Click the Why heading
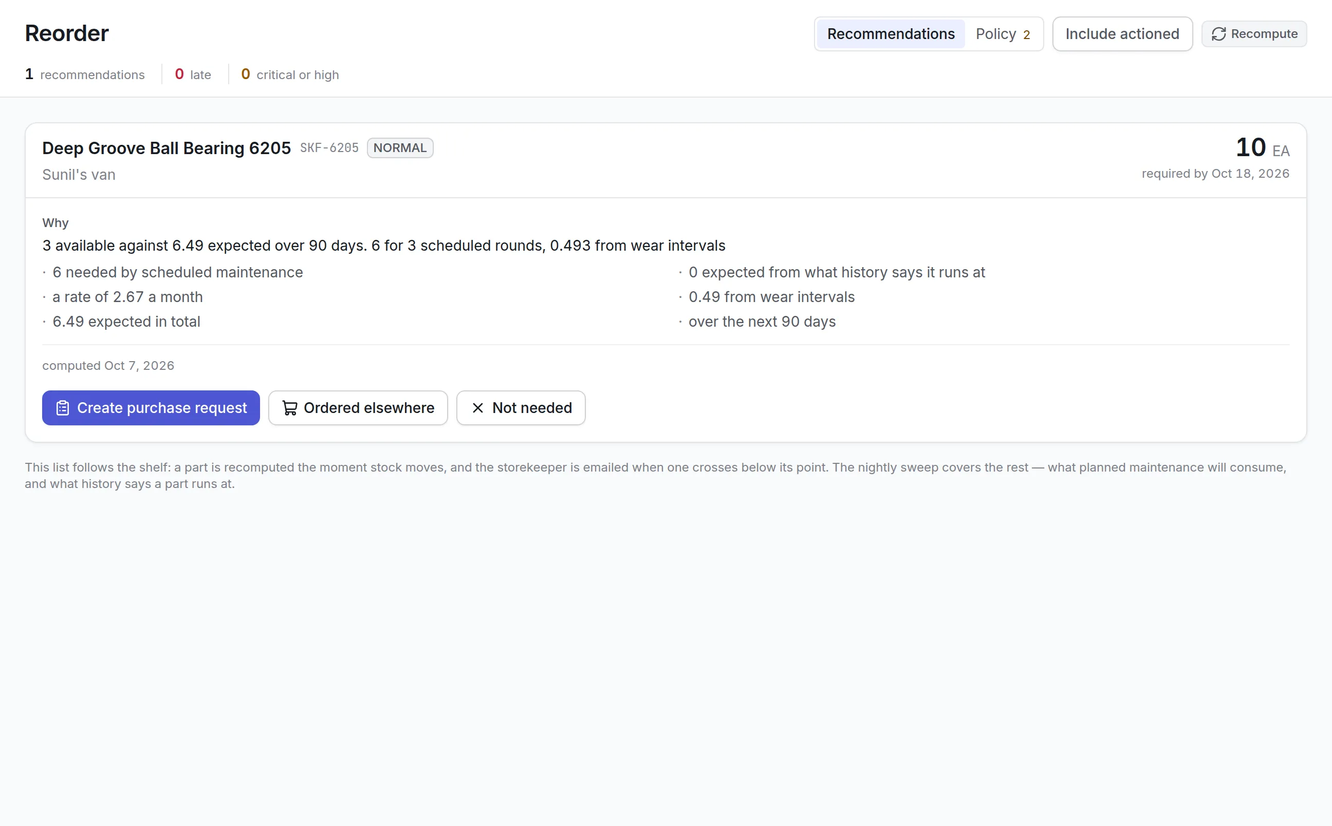Viewport: 1332px width, 826px height. click(55, 223)
